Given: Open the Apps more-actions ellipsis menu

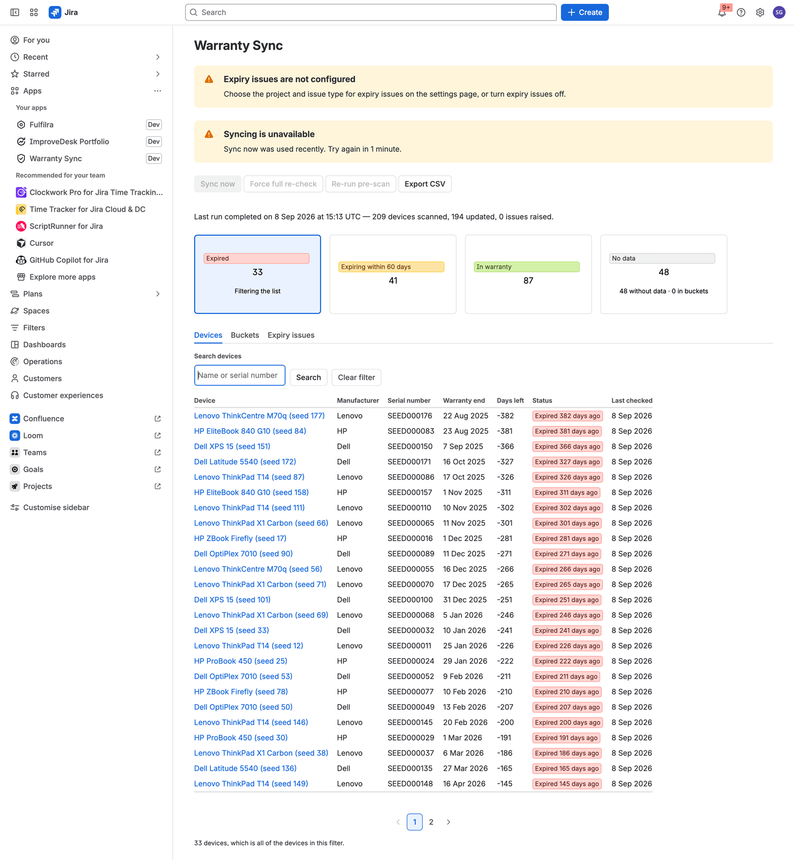Looking at the screenshot, I should click(158, 91).
